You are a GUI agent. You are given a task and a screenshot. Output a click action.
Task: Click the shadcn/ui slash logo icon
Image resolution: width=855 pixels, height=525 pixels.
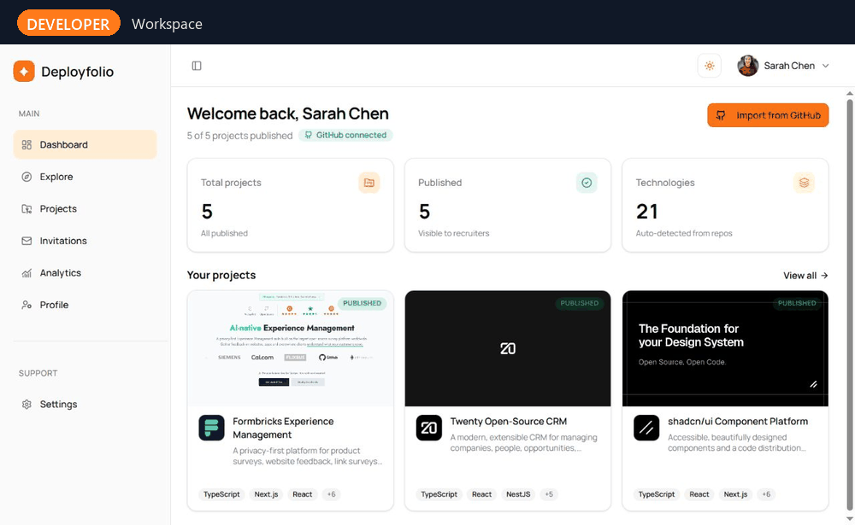(646, 428)
